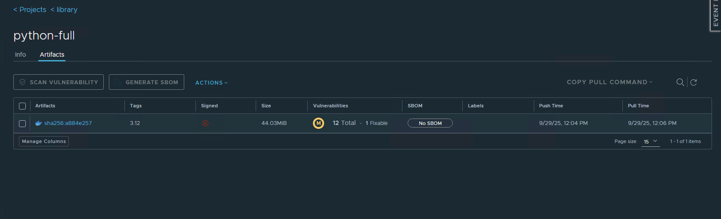Click the red unsigned status icon
The height and width of the screenshot is (219, 721).
click(205, 123)
